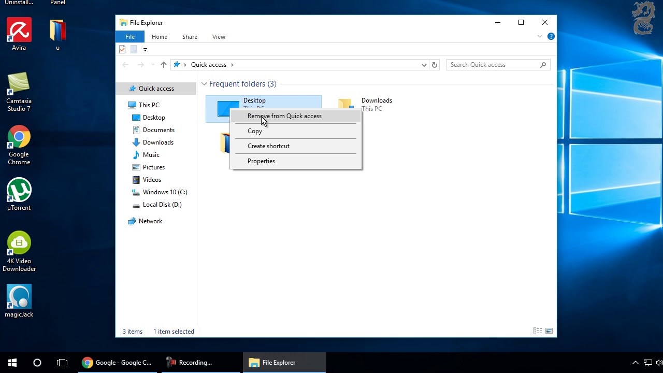Viewport: 663px width, 373px height.
Task: Click 'Quick access' in the address bar
Action: 209,65
